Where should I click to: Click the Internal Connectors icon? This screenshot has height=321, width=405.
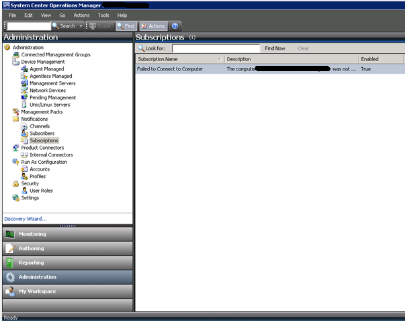(x=24, y=154)
